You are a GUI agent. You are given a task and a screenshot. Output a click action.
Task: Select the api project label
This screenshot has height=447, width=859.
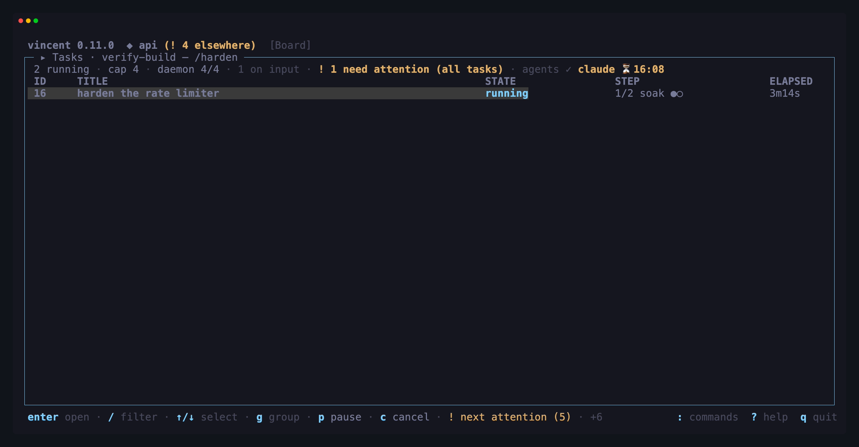tap(148, 45)
